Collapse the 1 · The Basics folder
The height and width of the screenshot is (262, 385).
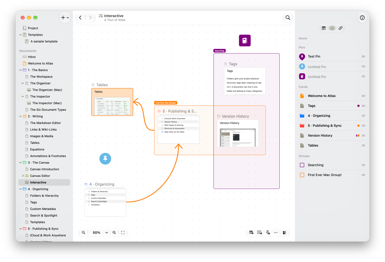pyautogui.click(x=20, y=70)
